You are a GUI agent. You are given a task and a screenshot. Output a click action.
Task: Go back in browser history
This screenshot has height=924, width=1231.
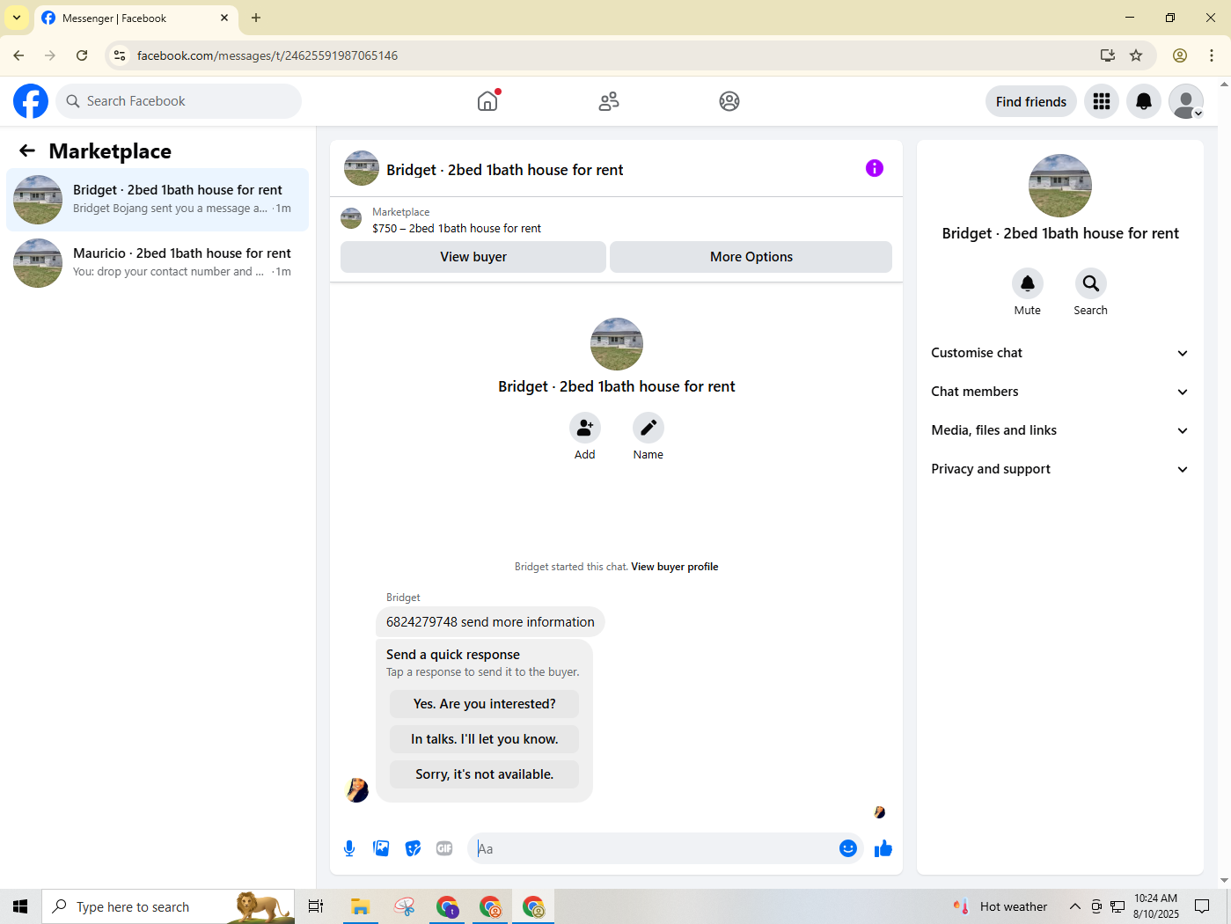pyautogui.click(x=18, y=55)
